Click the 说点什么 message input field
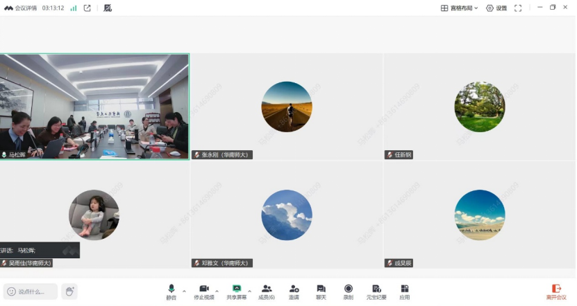 click(x=31, y=291)
